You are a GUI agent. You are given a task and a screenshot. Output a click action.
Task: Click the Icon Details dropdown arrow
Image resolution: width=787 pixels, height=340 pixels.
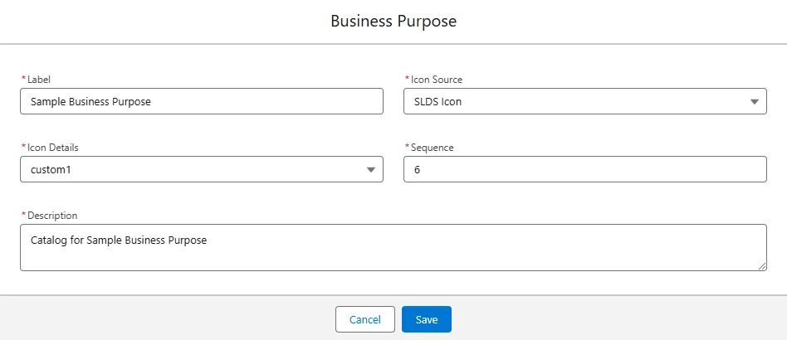pyautogui.click(x=370, y=169)
